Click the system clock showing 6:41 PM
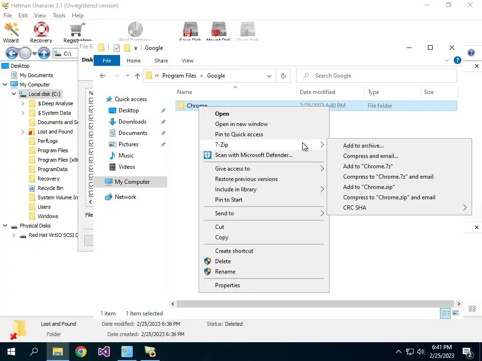Image resolution: width=482 pixels, height=361 pixels. 442,352
